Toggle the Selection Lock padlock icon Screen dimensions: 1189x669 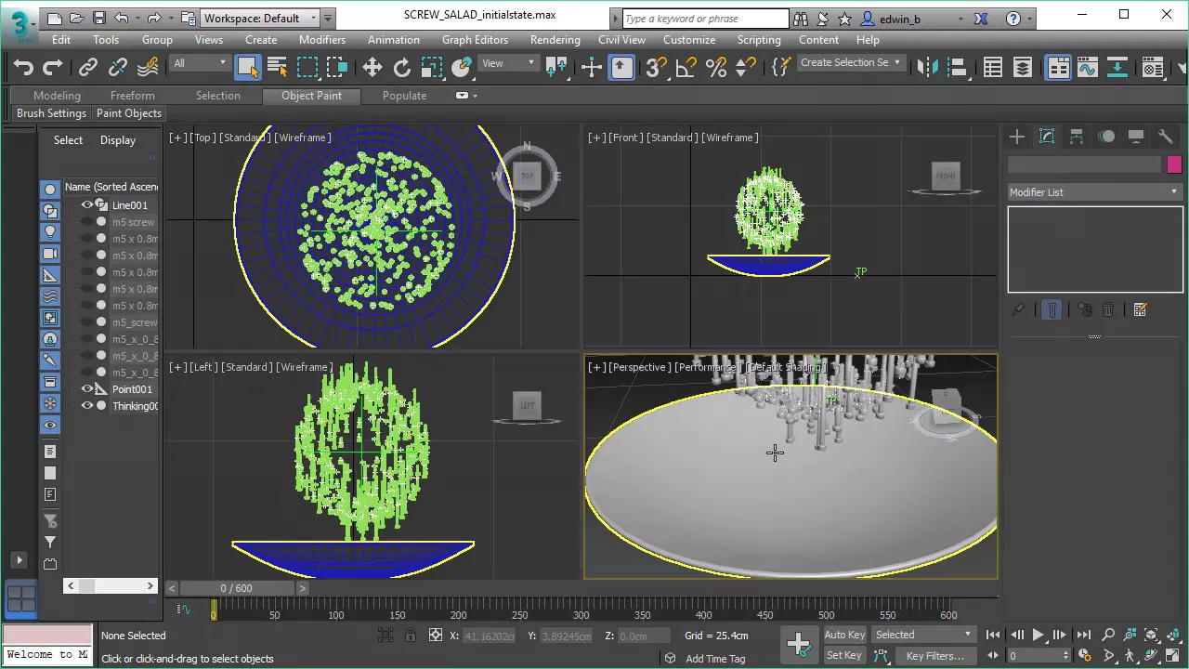tap(410, 636)
